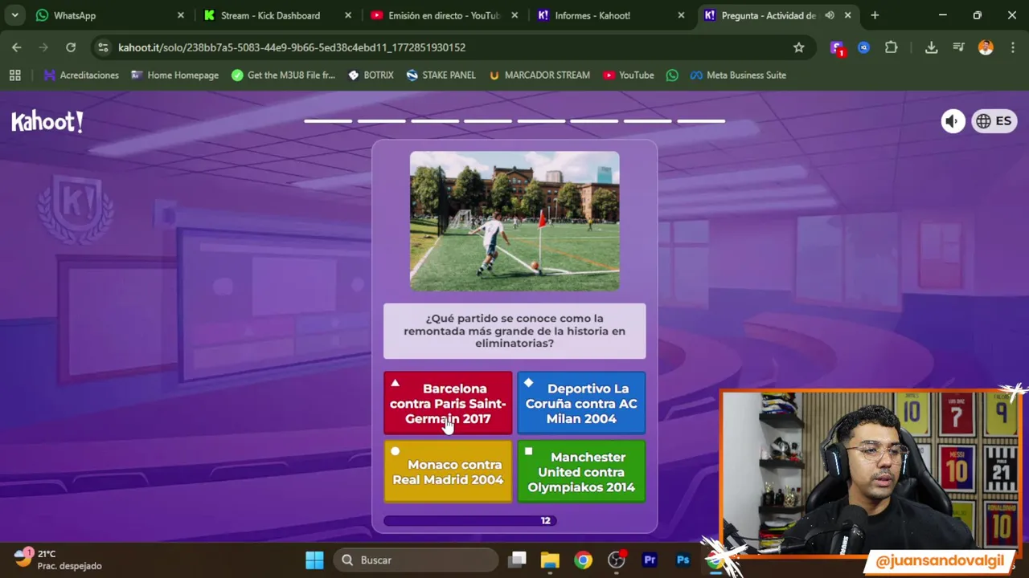Mute Kahoot sound with speaker icon

[x=953, y=121]
